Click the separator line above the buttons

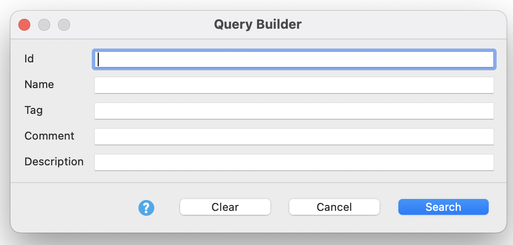tap(256, 183)
